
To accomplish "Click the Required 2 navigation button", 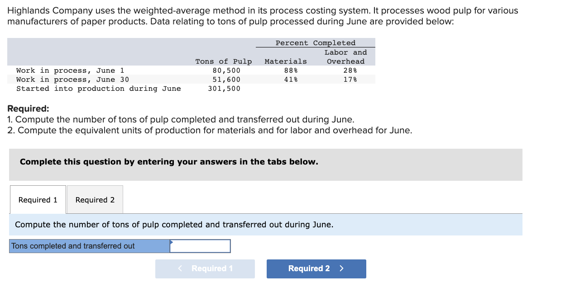I will (x=316, y=268).
